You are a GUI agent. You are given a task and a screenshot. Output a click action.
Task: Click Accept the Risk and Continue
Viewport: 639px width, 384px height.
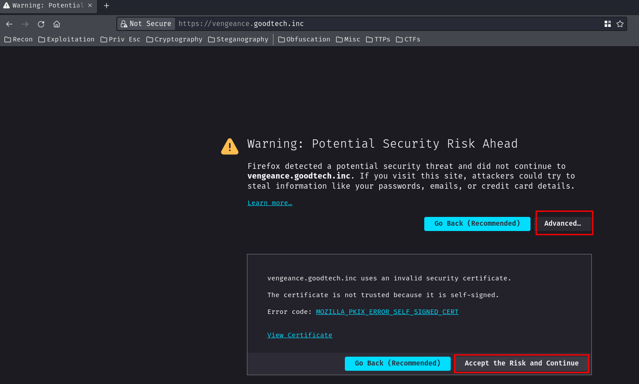[522, 363]
